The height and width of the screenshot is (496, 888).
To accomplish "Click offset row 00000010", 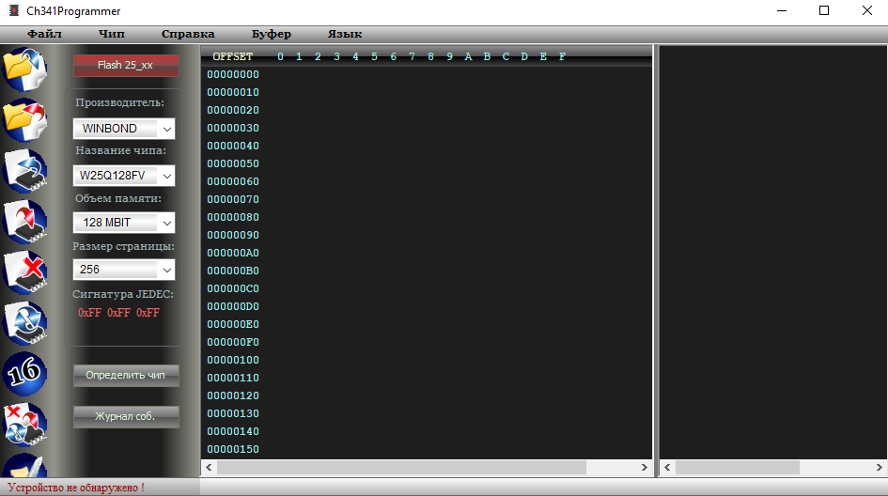I will (233, 92).
